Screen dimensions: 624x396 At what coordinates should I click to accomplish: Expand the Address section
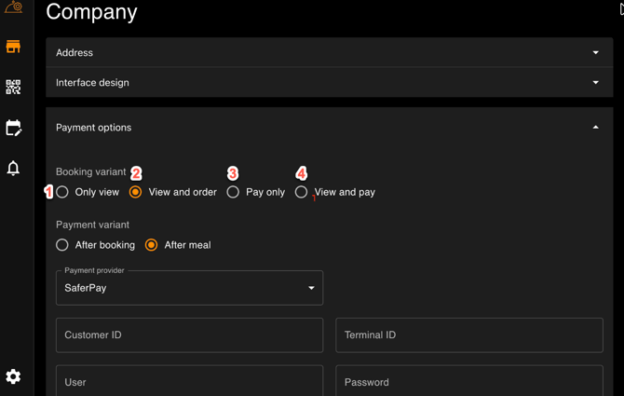[329, 52]
